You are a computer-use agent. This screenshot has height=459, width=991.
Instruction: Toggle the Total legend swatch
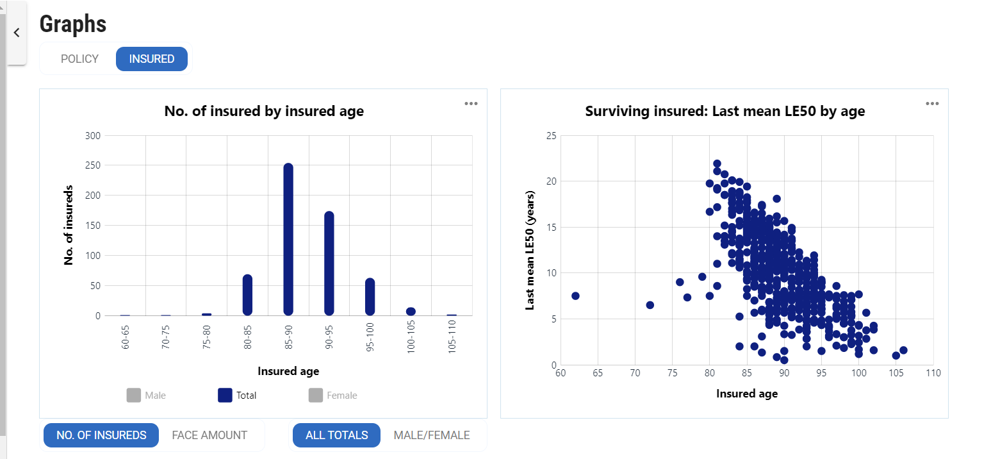225,396
